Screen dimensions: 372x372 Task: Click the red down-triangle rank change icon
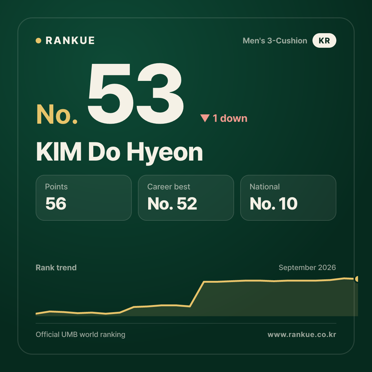[205, 118]
